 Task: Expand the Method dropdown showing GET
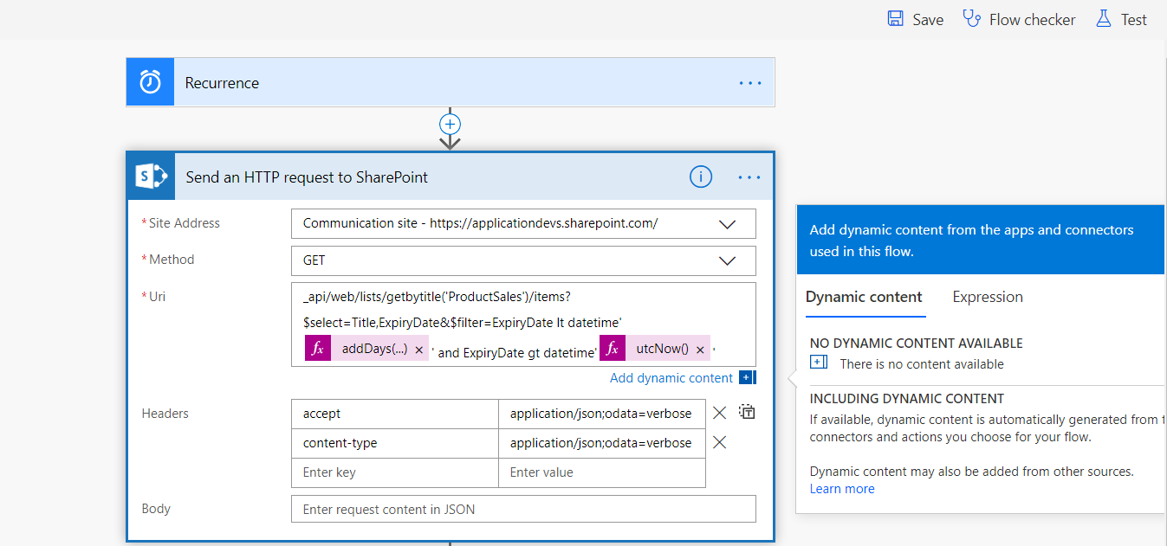(728, 260)
